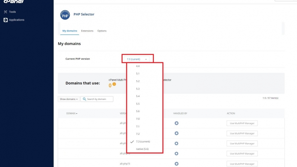The width and height of the screenshot is (297, 167).
Task: Click the Tools wrench icon
Action: [x=5, y=12]
